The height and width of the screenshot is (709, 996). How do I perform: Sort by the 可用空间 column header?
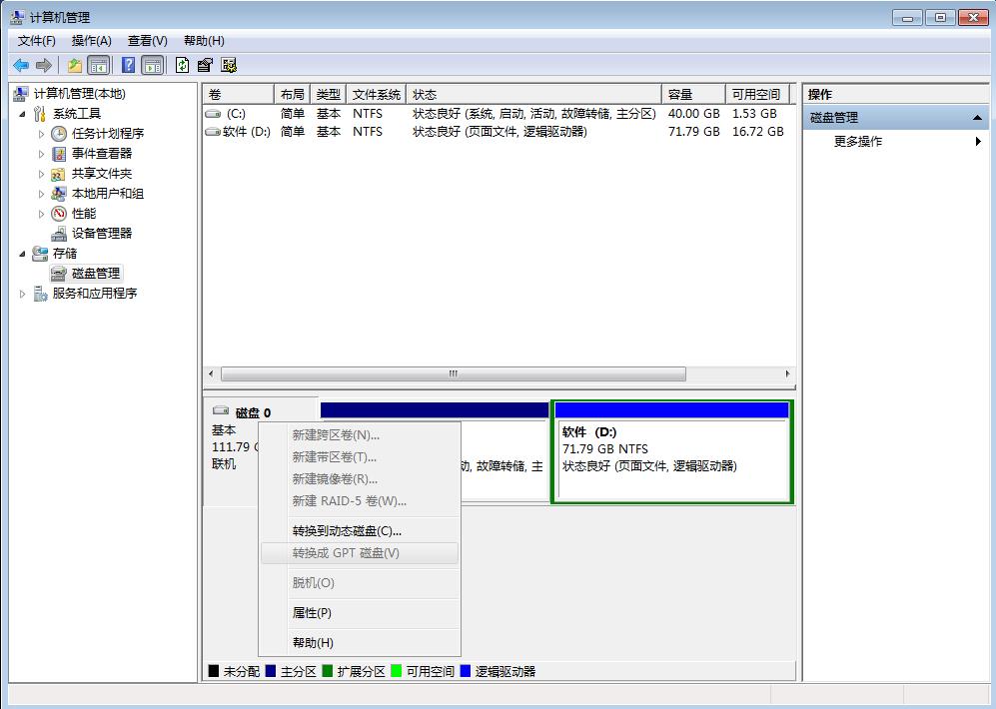coord(757,94)
